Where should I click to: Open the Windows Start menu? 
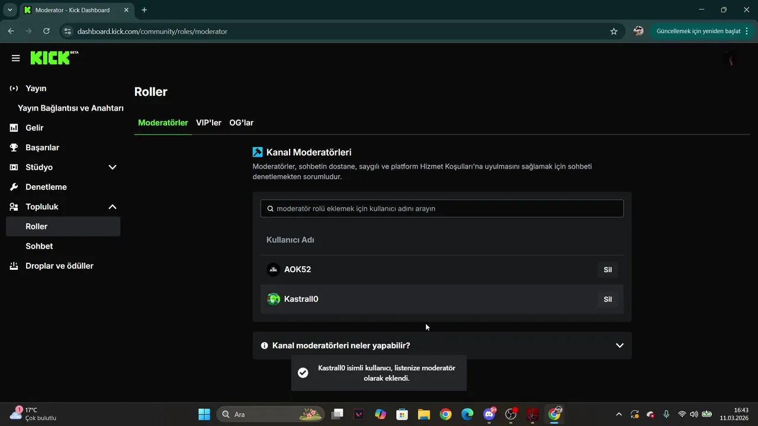tap(204, 414)
